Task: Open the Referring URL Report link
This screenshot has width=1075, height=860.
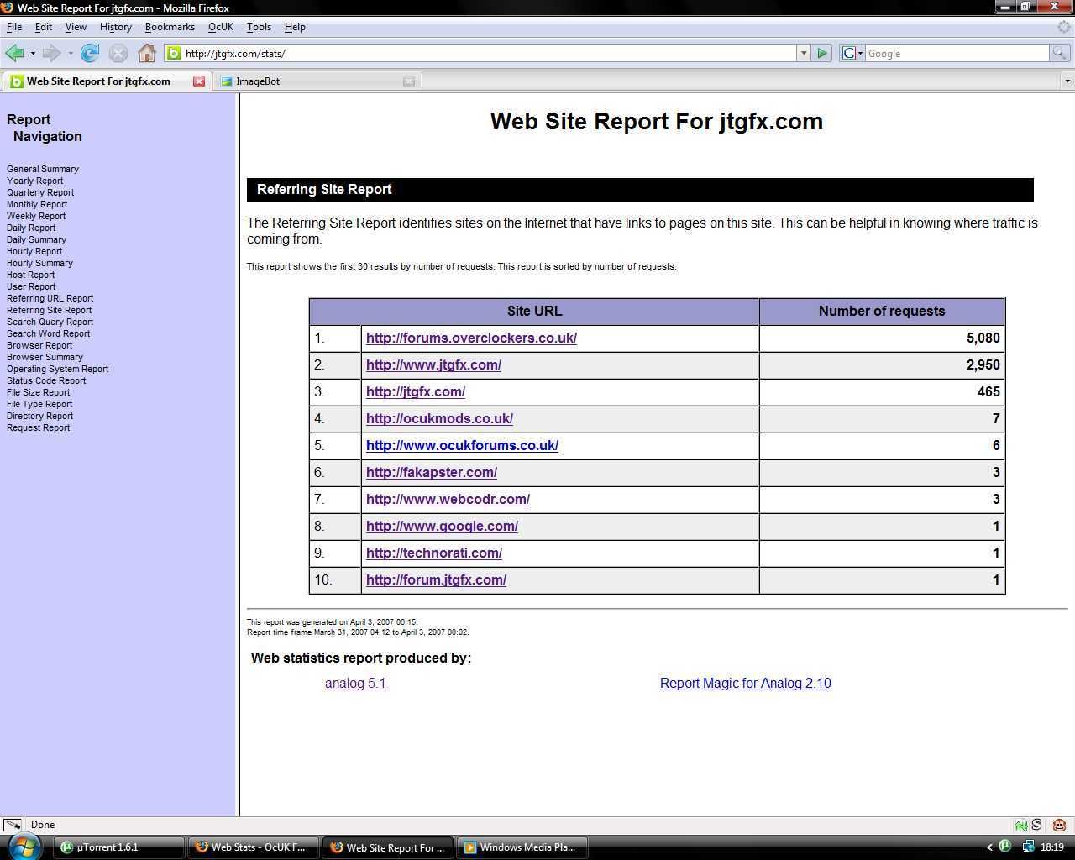Action: (x=50, y=298)
